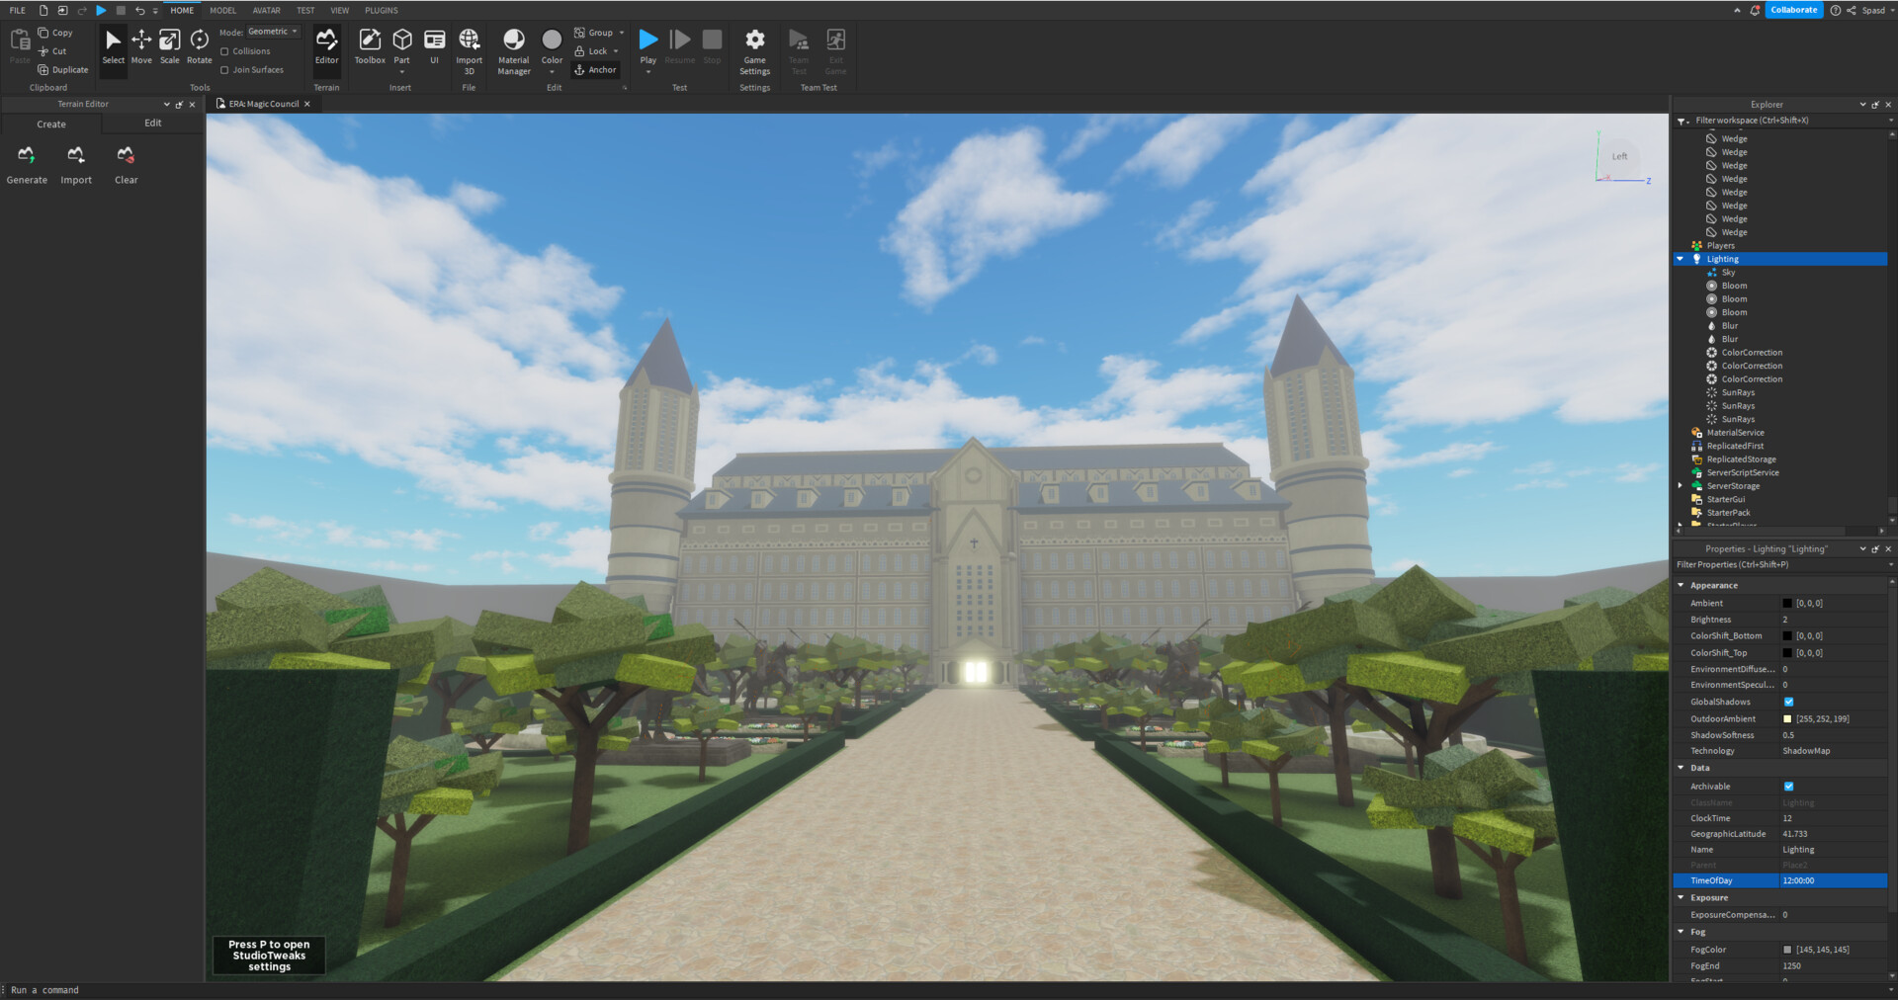Collapse the Lighting node in Explorer

point(1681,258)
